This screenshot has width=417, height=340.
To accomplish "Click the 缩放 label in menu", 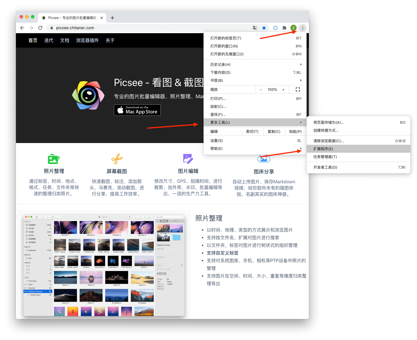I will pyautogui.click(x=214, y=89).
